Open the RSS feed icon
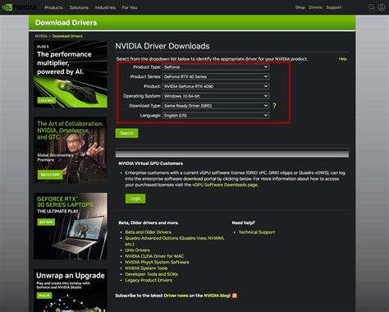The image size is (389, 312). [x=235, y=296]
